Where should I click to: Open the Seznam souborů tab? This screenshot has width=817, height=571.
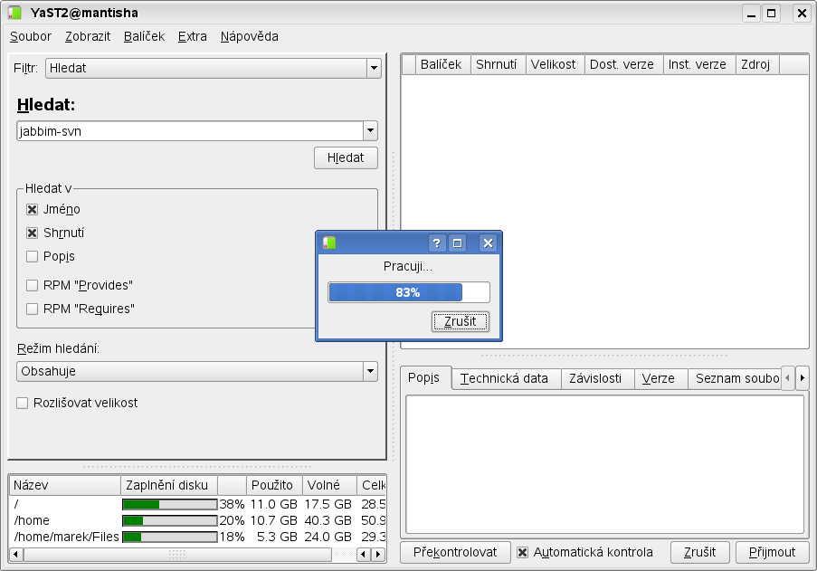[x=736, y=379]
